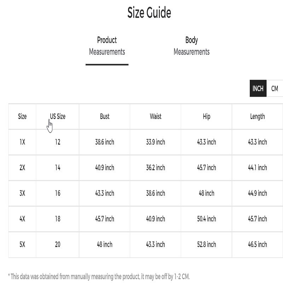Click the US size 16 cell
This screenshot has height=283, width=283.
click(58, 193)
